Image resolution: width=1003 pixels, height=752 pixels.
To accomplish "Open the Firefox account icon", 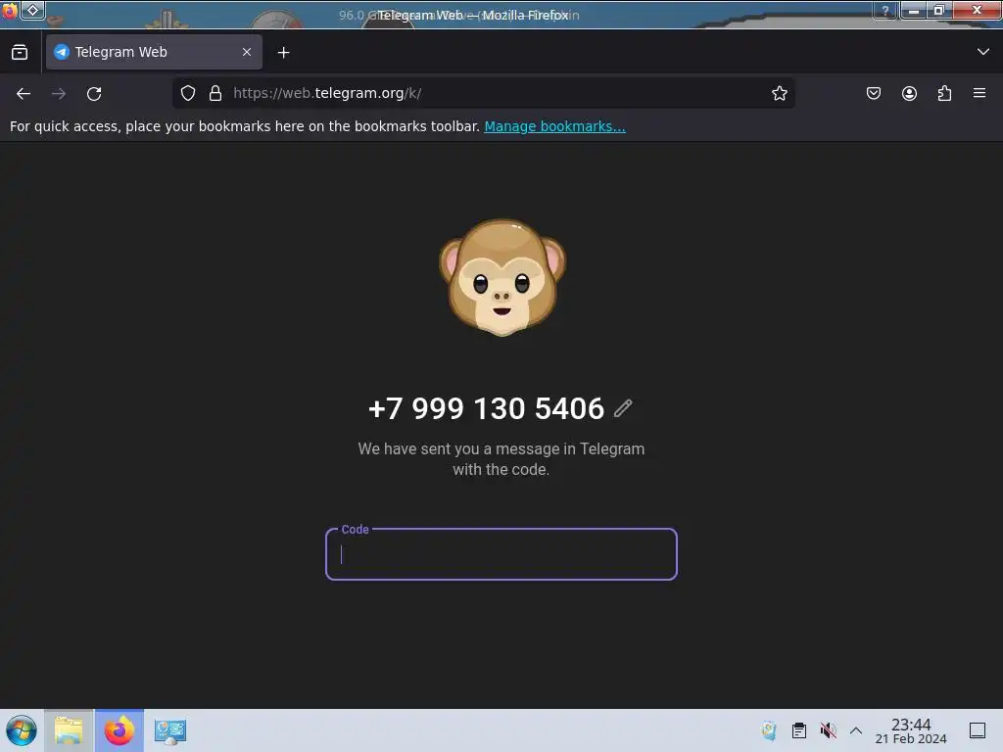I will pos(909,93).
